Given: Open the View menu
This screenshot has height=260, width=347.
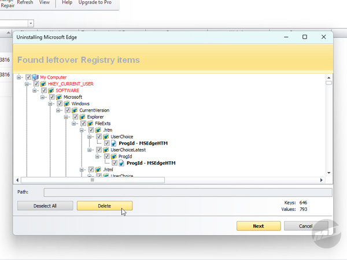Looking at the screenshot, I should click(44, 3).
